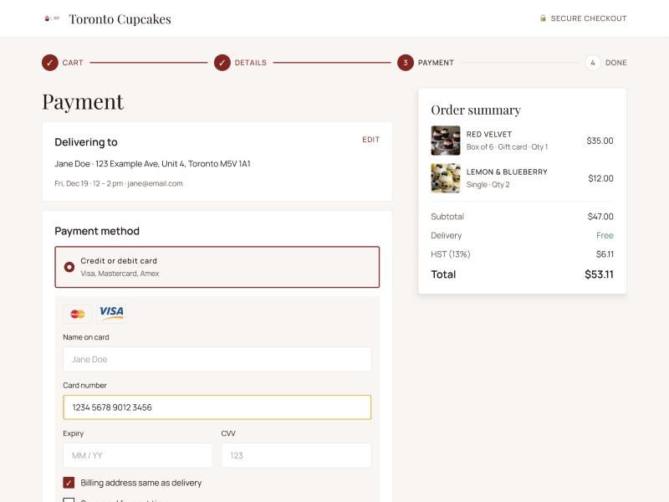Image resolution: width=669 pixels, height=502 pixels.
Task: Click the Payment page heading
Action: pos(83,101)
